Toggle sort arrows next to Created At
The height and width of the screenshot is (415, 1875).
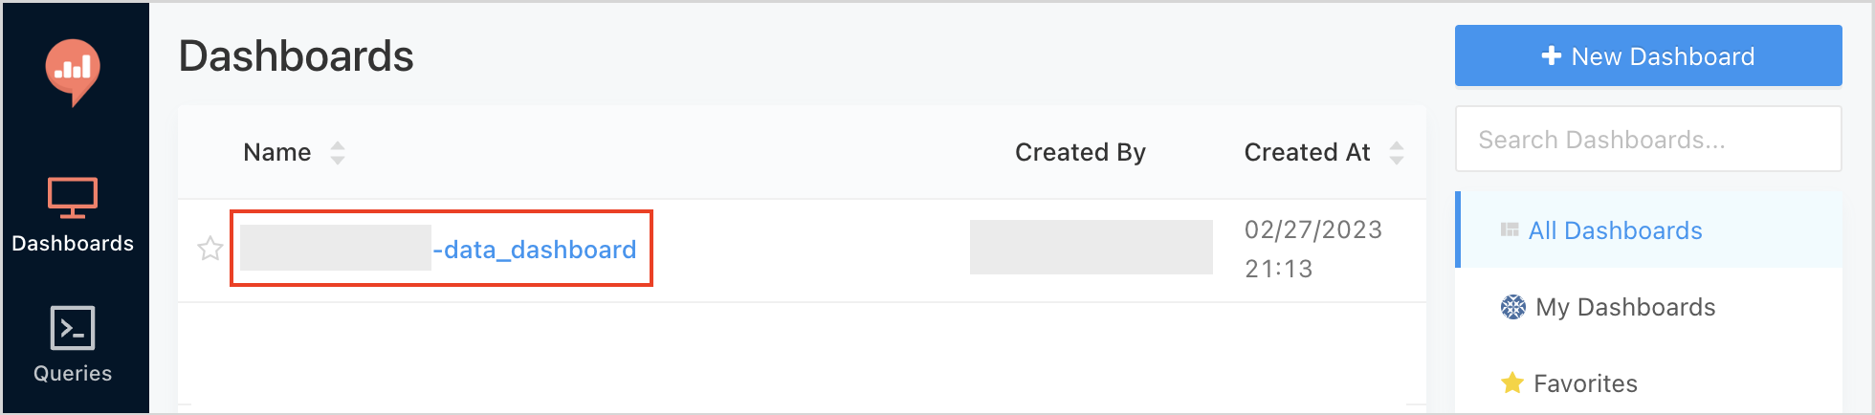click(x=1396, y=153)
